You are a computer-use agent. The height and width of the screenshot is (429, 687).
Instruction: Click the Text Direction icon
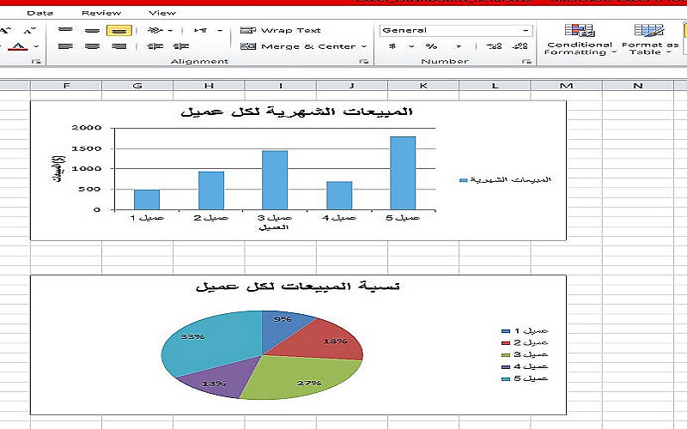tap(201, 30)
